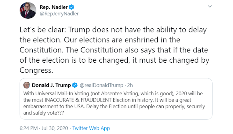Click the verified badge beside Donald J. Trump
The image size is (233, 134).
click(75, 85)
